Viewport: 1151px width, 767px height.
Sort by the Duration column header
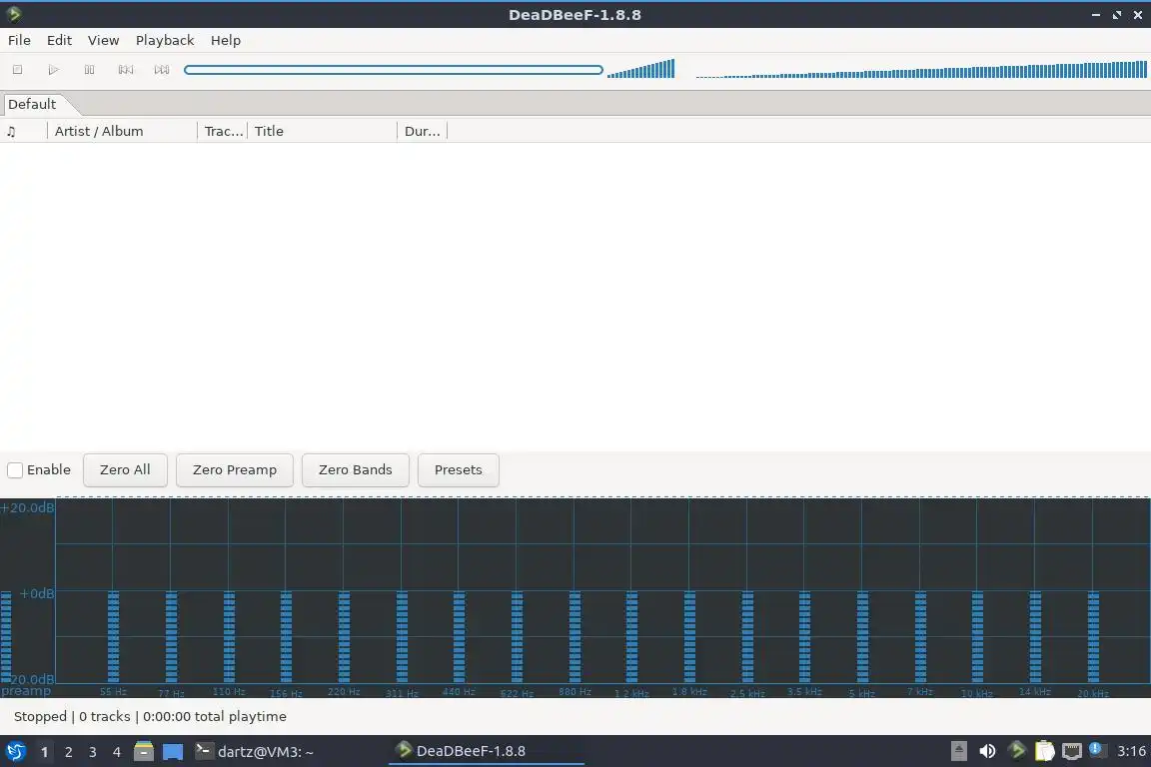[422, 132]
